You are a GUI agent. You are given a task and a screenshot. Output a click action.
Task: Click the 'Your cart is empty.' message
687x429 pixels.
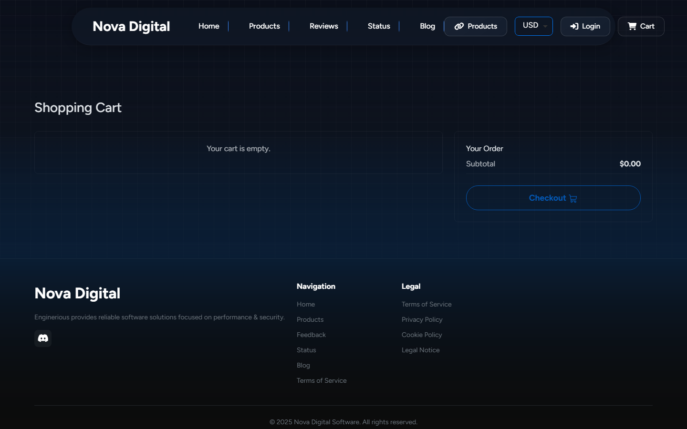239,149
